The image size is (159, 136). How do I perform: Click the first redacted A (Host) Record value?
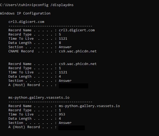74,85
